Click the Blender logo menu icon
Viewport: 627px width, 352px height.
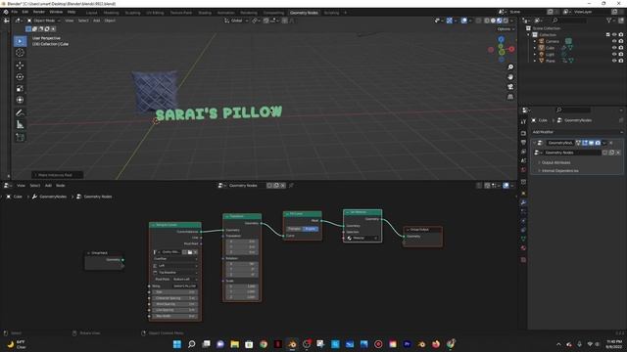pos(6,12)
